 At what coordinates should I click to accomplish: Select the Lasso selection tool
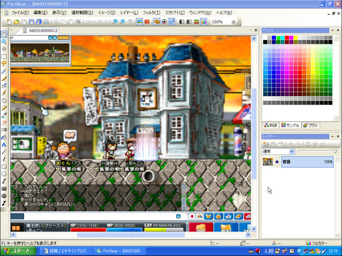(4, 64)
